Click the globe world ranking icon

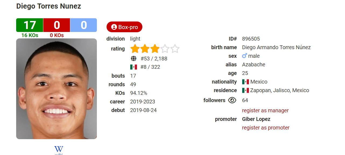(x=133, y=59)
